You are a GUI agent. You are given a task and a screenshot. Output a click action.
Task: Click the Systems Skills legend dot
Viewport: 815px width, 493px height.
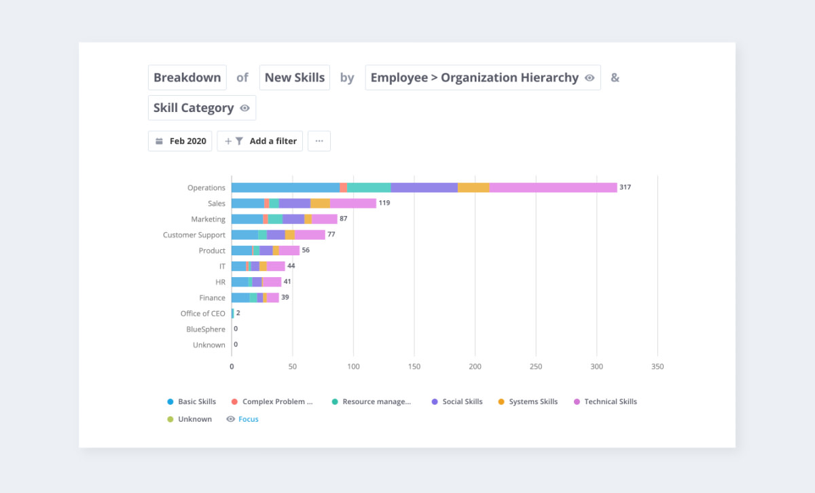(x=501, y=402)
